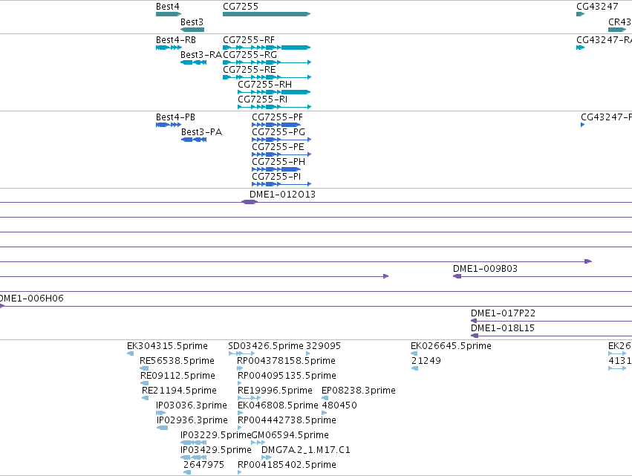Select the Best3 gene feature
Screen dimensions: 632x476
tap(192, 30)
